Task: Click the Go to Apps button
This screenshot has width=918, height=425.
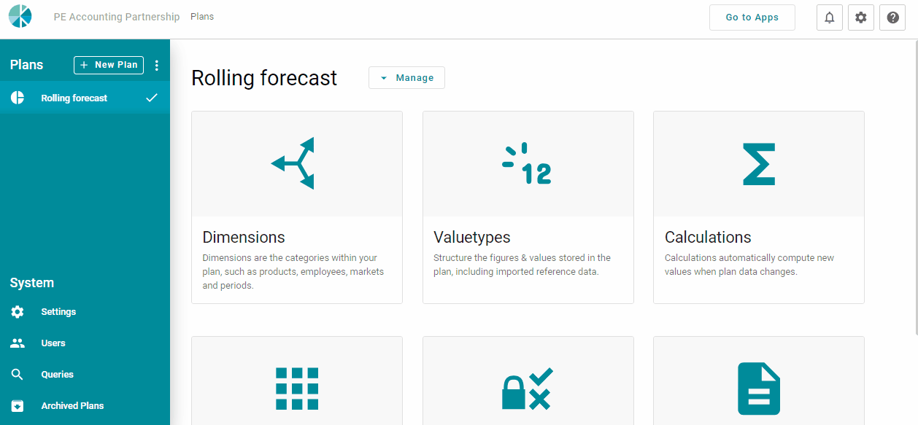Action: [x=752, y=17]
